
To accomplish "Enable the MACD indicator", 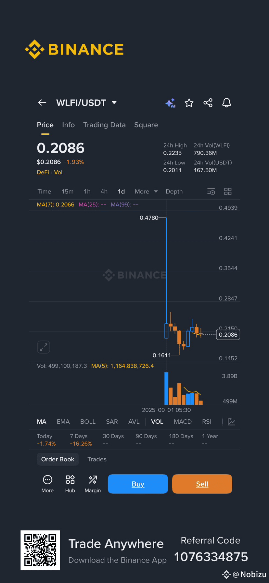I will (x=183, y=422).
